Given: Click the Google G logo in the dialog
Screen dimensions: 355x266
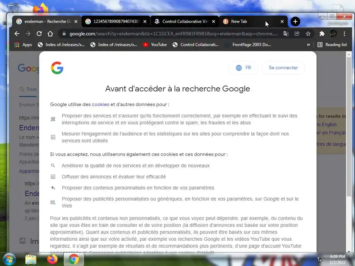Looking at the screenshot, I should click(x=57, y=68).
